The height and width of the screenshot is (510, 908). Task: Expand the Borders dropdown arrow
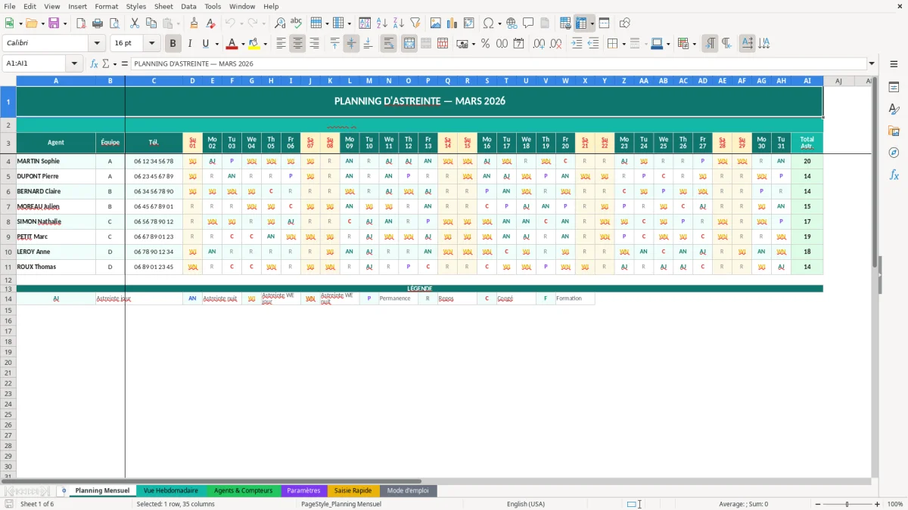(625, 44)
